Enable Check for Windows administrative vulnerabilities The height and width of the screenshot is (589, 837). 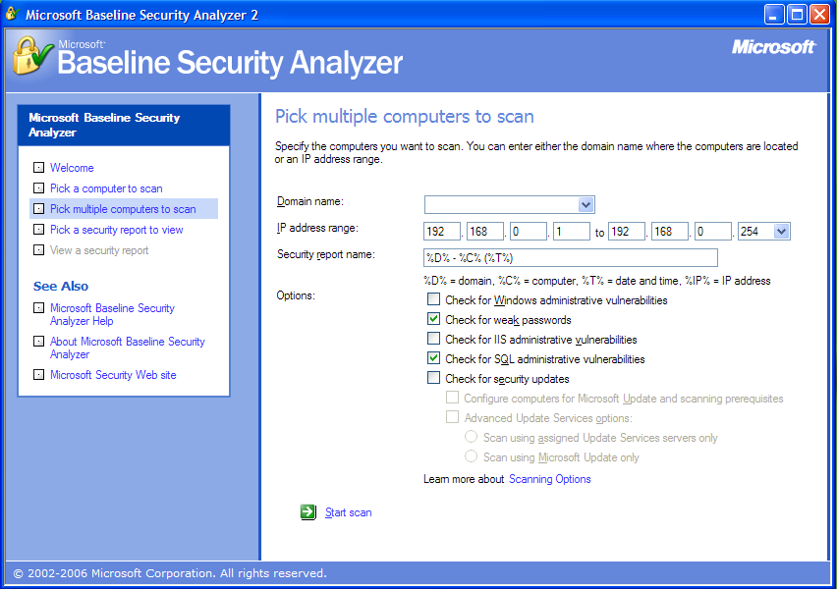(433, 299)
